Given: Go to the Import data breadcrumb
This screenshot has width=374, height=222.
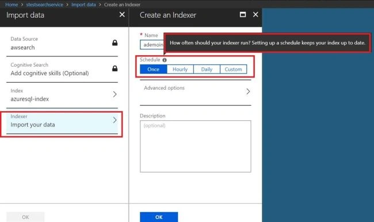Looking at the screenshot, I should [83, 5].
